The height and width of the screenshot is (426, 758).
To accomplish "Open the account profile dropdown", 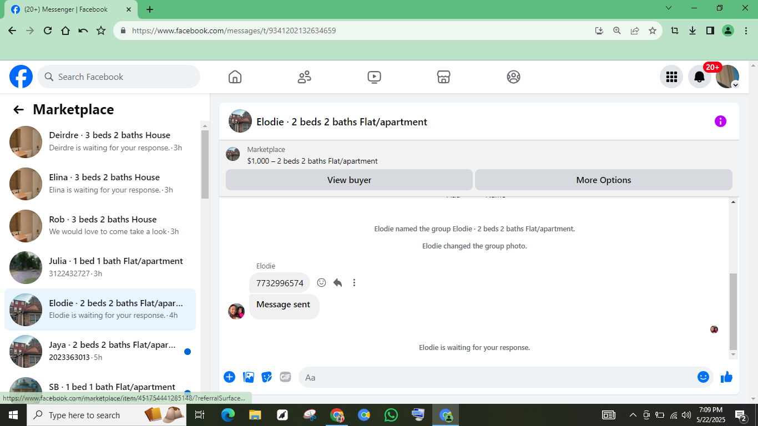I will point(727,77).
